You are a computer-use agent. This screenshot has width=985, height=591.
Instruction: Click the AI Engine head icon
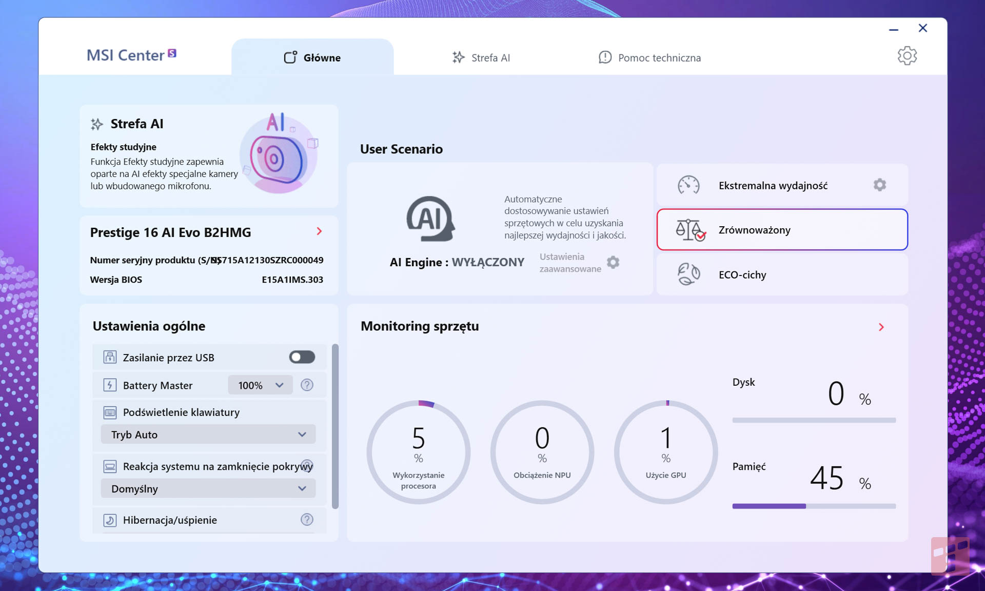430,219
